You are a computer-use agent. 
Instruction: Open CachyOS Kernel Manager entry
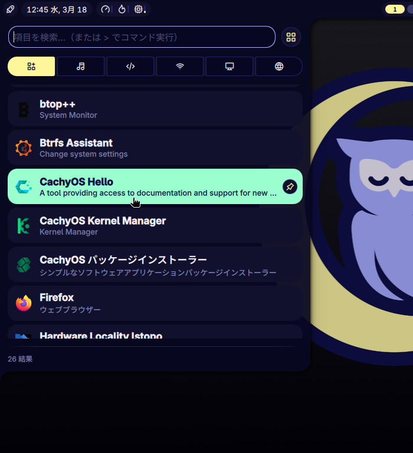coord(155,226)
